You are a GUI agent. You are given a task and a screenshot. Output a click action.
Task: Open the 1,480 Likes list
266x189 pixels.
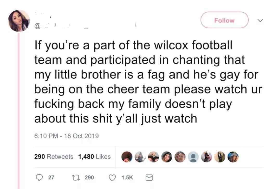click(94, 156)
